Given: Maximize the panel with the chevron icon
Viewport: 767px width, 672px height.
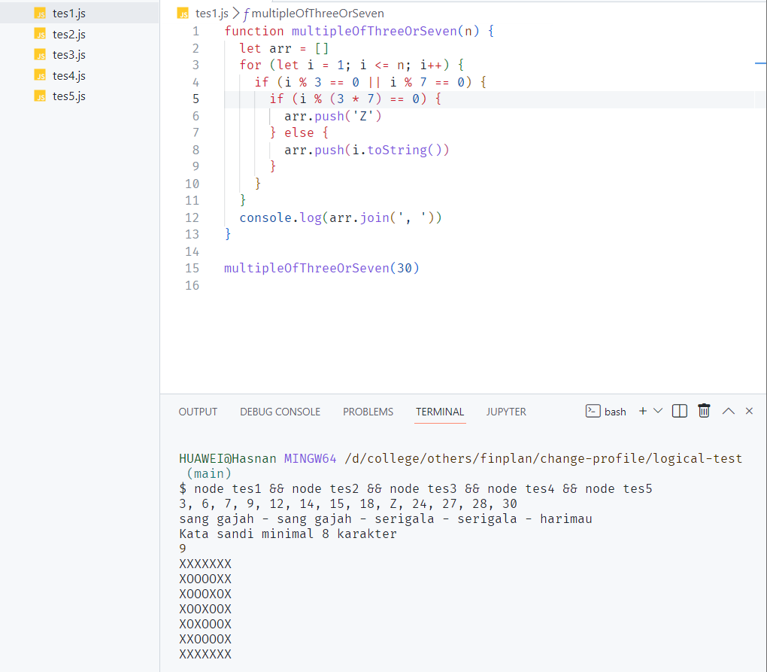Looking at the screenshot, I should (x=728, y=411).
